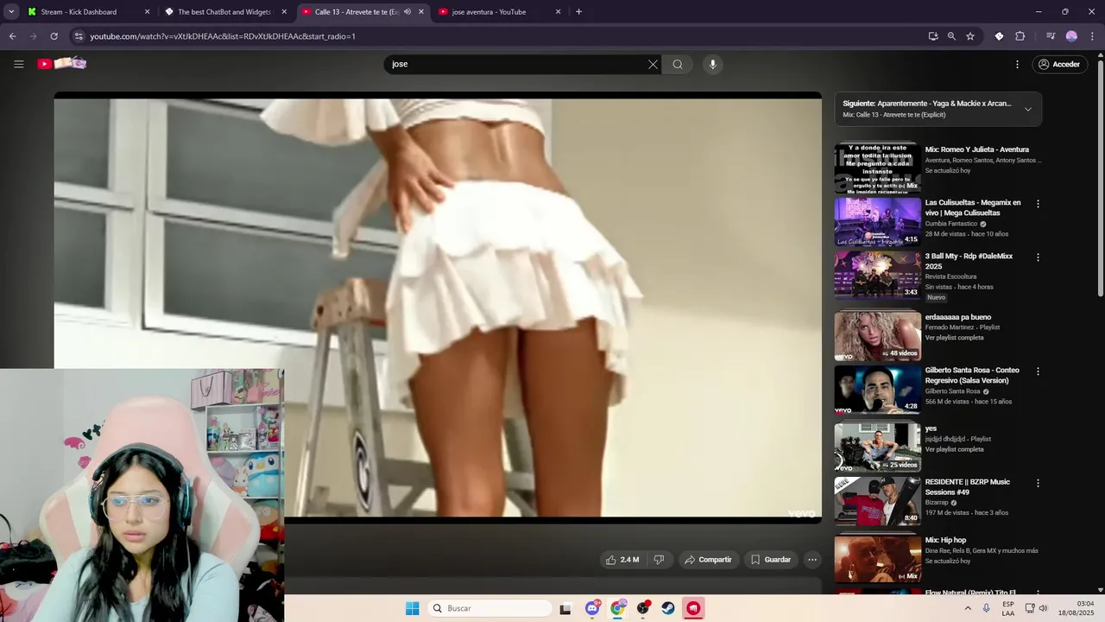Open Discord from the taskbar
The height and width of the screenshot is (622, 1105).
[x=592, y=608]
